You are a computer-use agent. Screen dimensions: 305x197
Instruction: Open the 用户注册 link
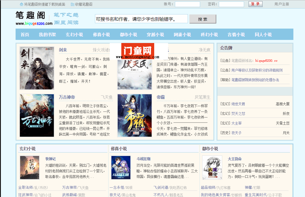click(282, 4)
